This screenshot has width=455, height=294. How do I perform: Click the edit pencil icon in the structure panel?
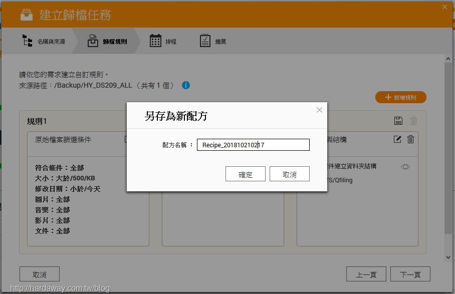coord(397,139)
